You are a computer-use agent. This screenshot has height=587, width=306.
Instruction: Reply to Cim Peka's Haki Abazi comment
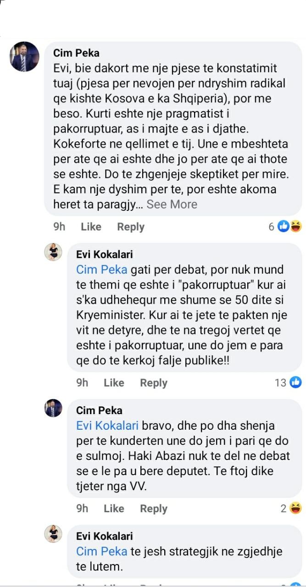[x=154, y=509]
